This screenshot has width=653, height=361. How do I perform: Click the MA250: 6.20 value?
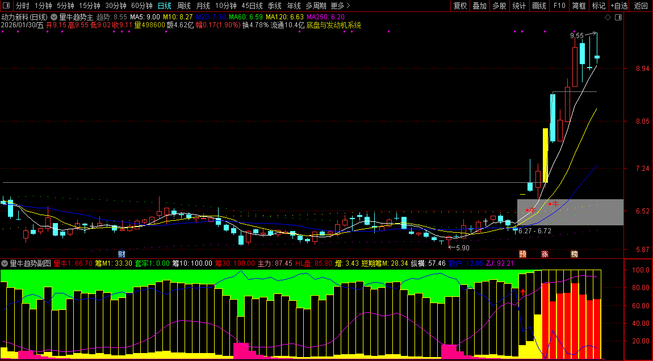(x=326, y=17)
